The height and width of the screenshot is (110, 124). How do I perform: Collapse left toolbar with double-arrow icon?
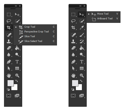pyautogui.click(x=16, y=6)
